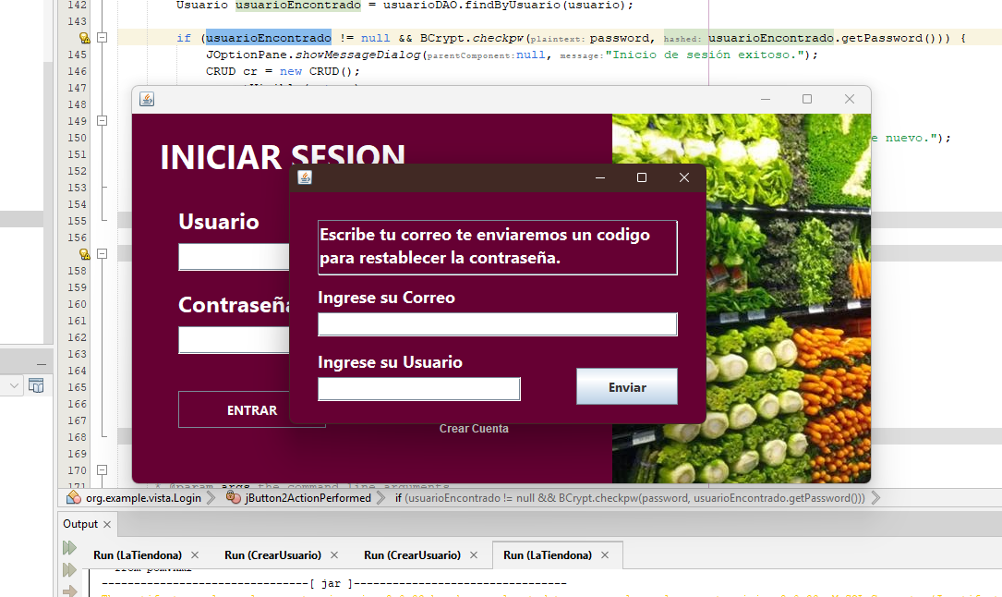Collapse the code fold at line 170

point(102,469)
